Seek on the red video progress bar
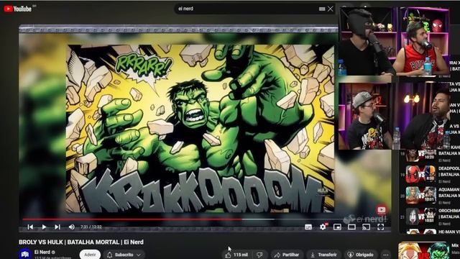Viewport: 460px width, 259px height. (x=132, y=219)
